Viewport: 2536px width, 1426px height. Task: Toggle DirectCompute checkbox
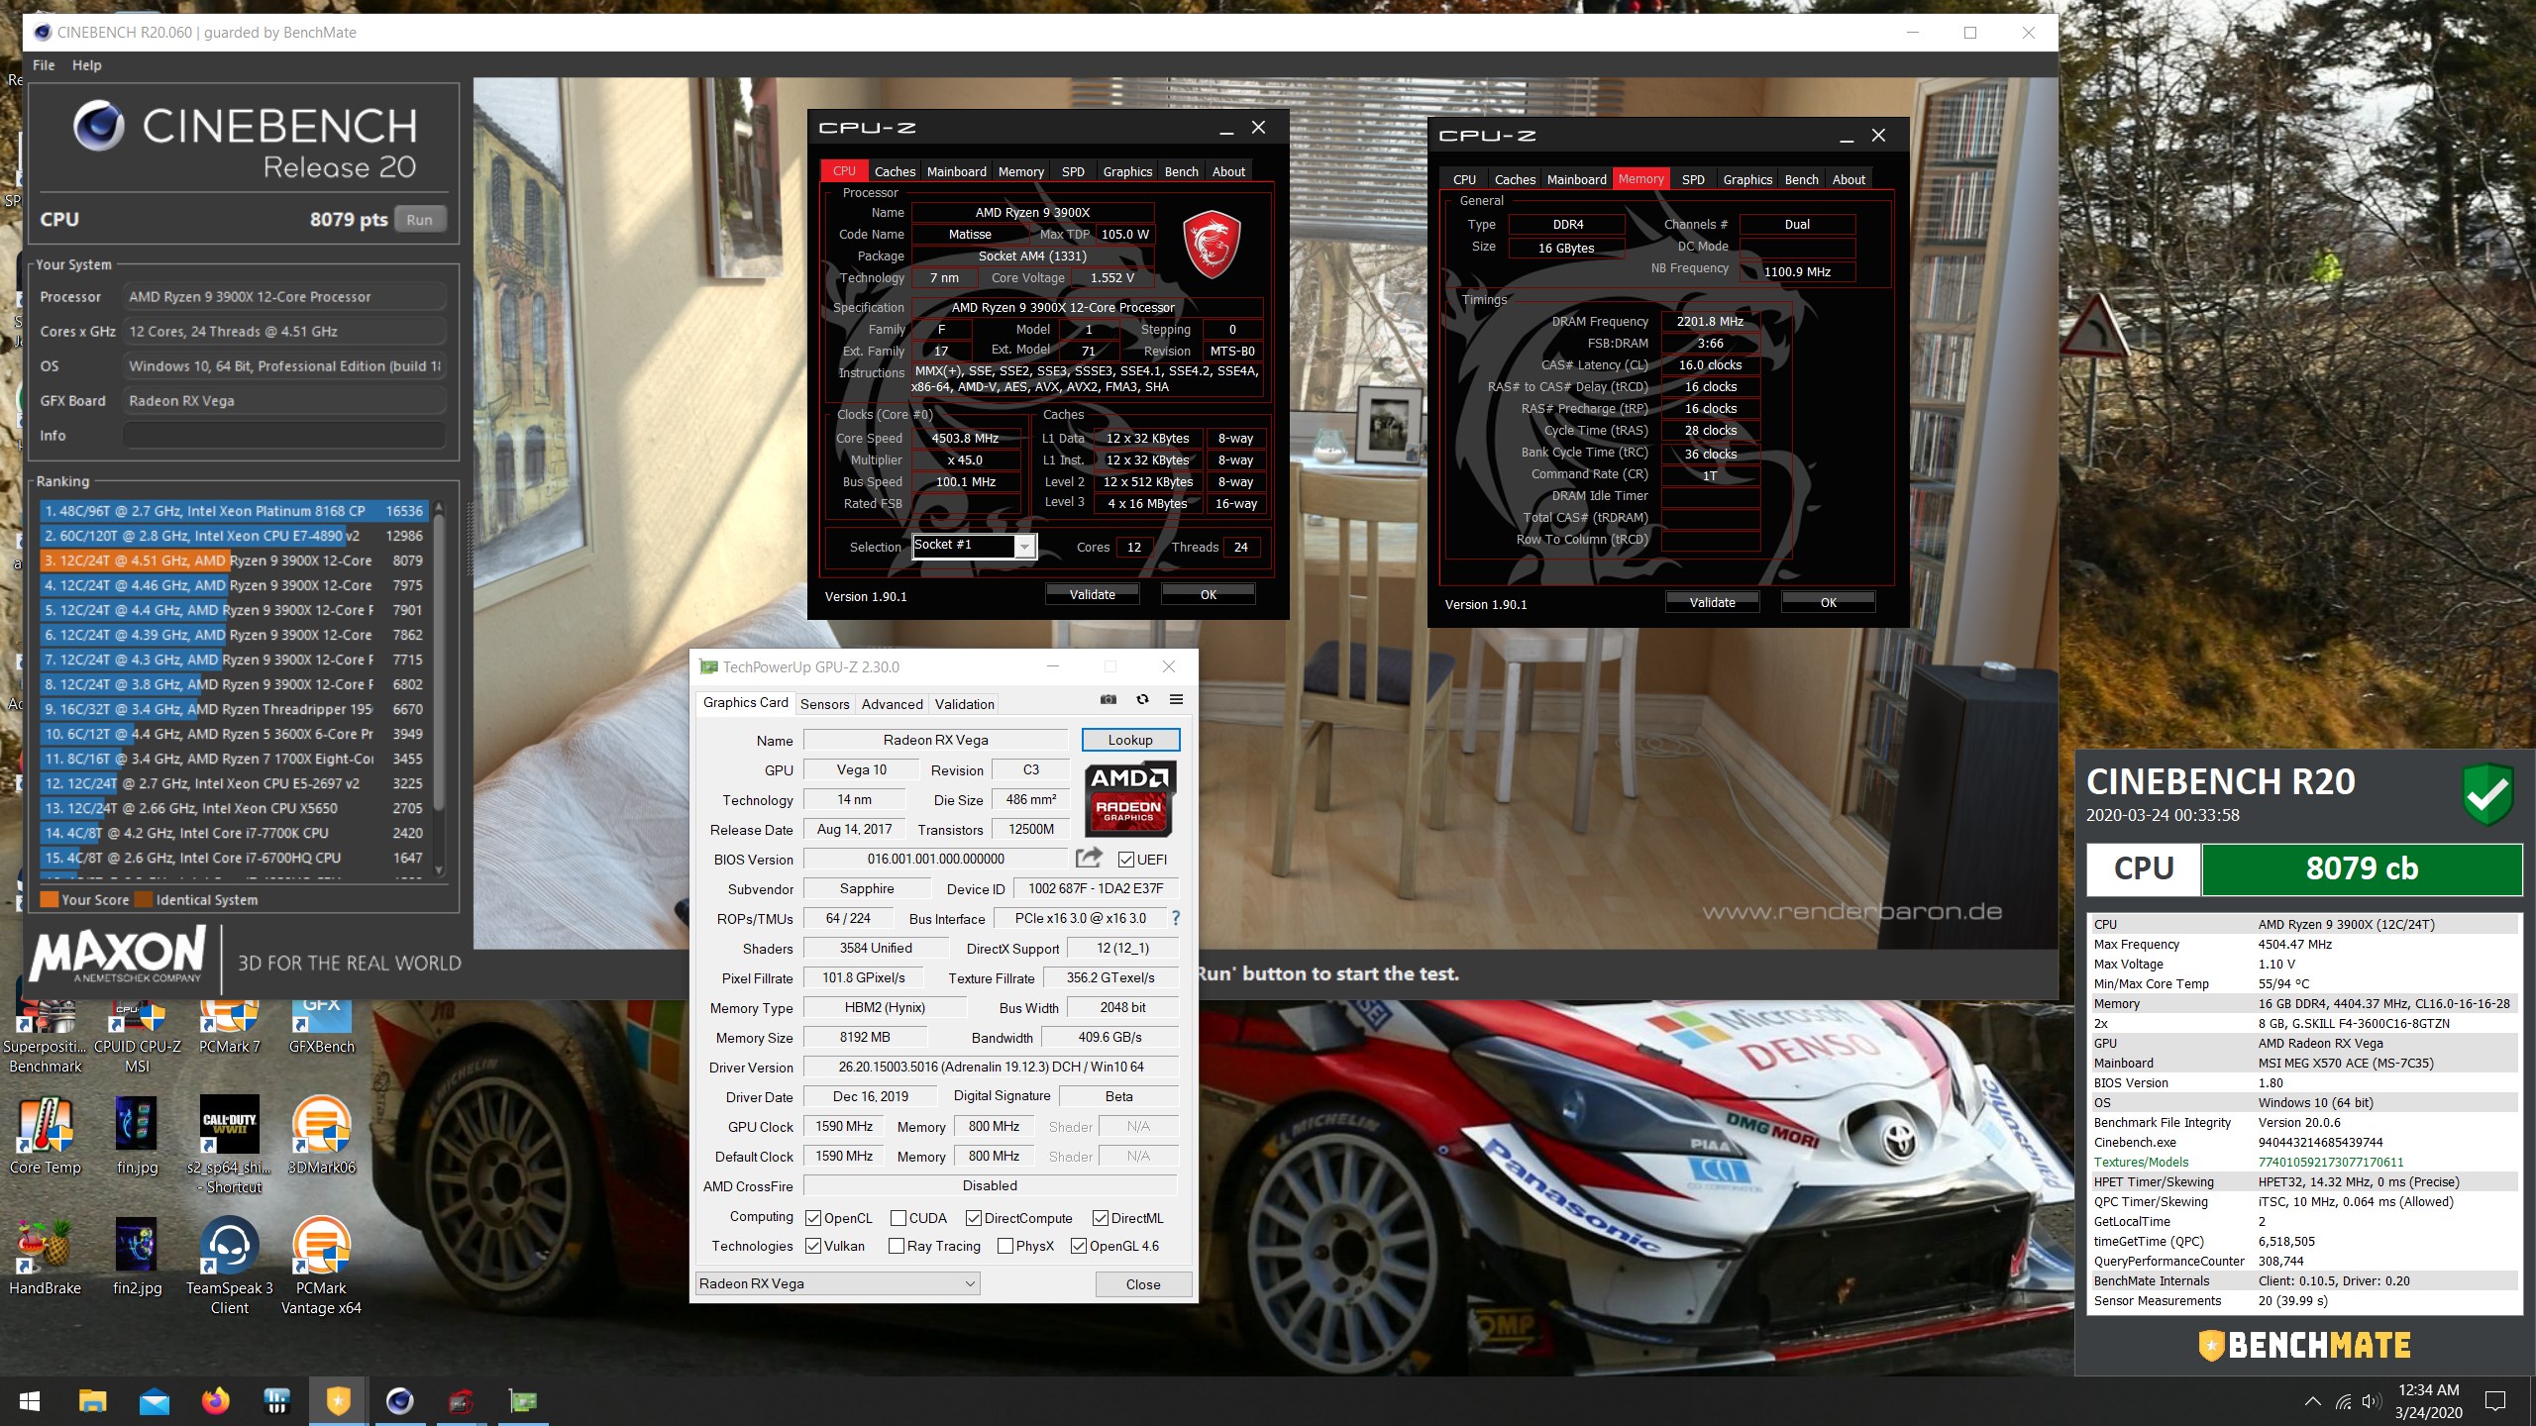(x=974, y=1217)
